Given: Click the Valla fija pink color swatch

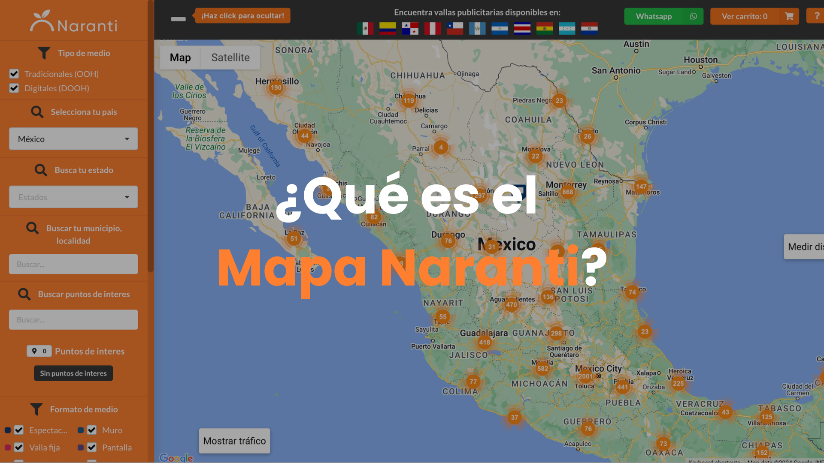Looking at the screenshot, I should (x=8, y=448).
